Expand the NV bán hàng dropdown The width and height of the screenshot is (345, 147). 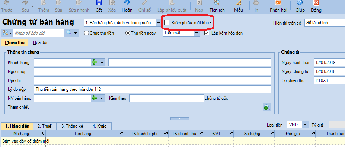pyautogui.click(x=102, y=98)
